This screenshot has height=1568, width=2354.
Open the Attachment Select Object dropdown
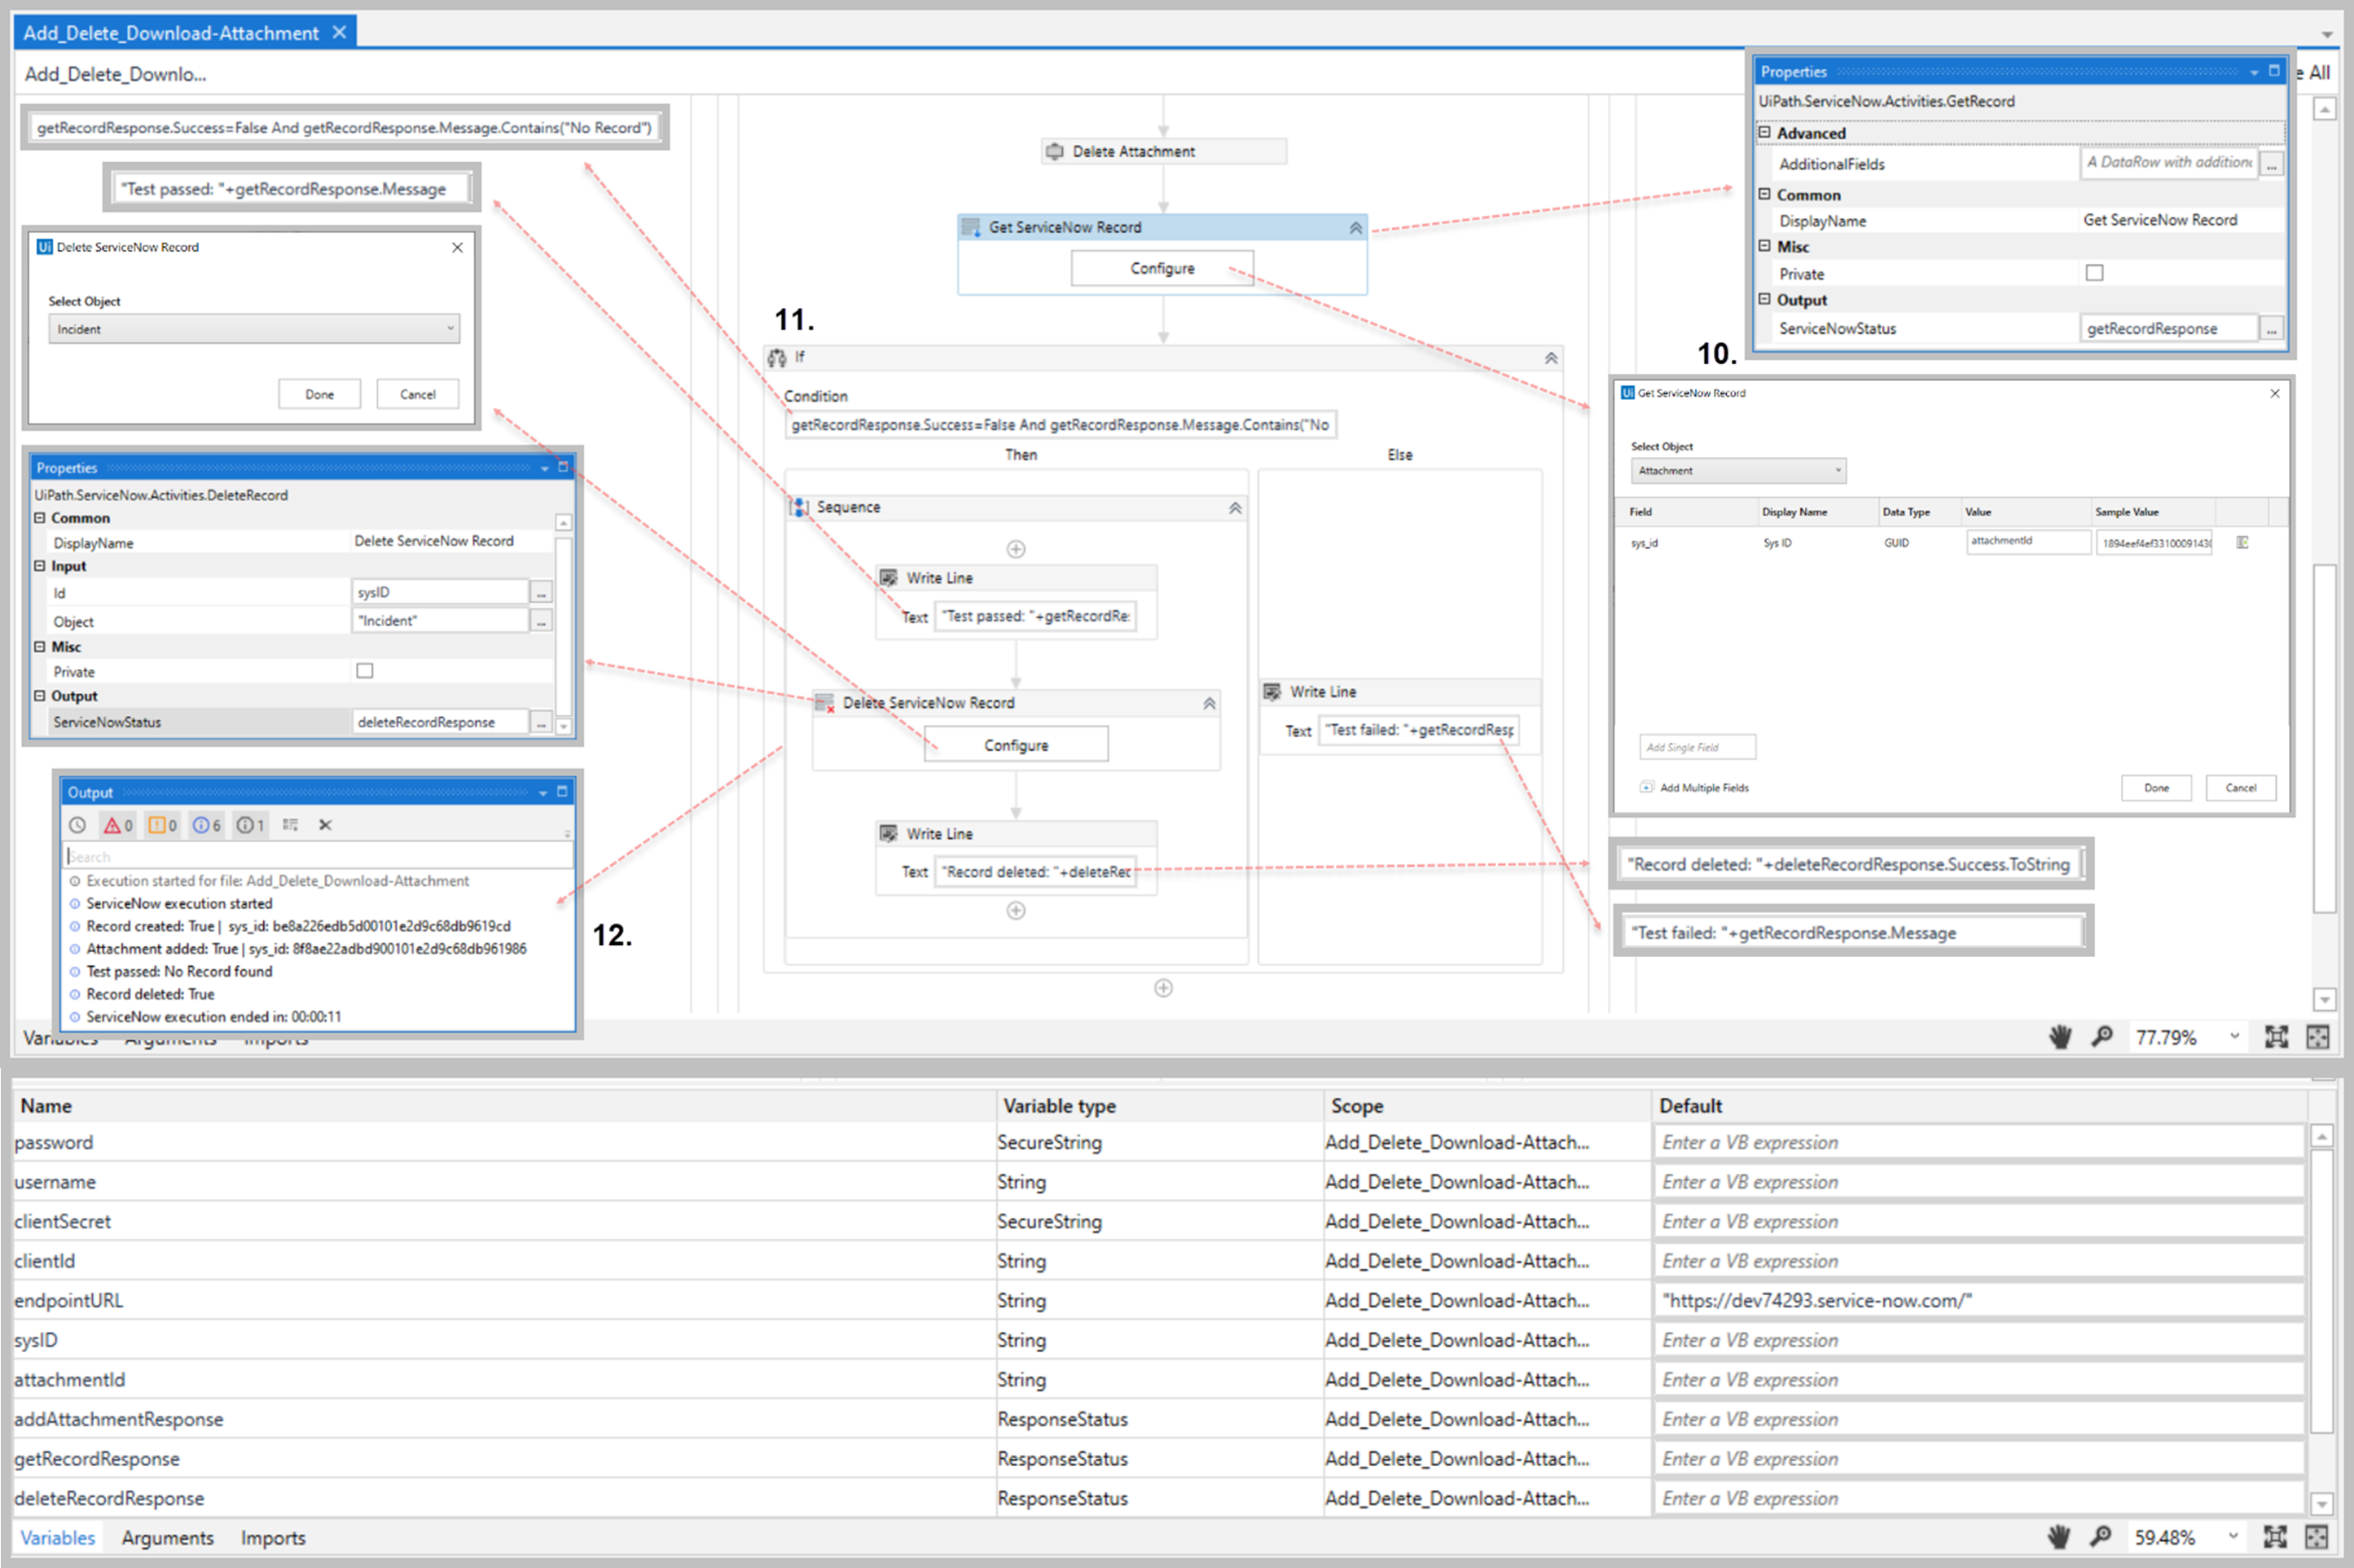pos(1737,470)
